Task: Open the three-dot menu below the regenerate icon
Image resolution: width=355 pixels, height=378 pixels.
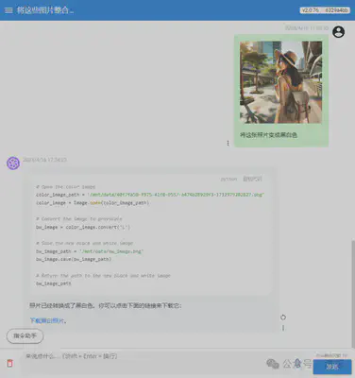Action: point(283,328)
